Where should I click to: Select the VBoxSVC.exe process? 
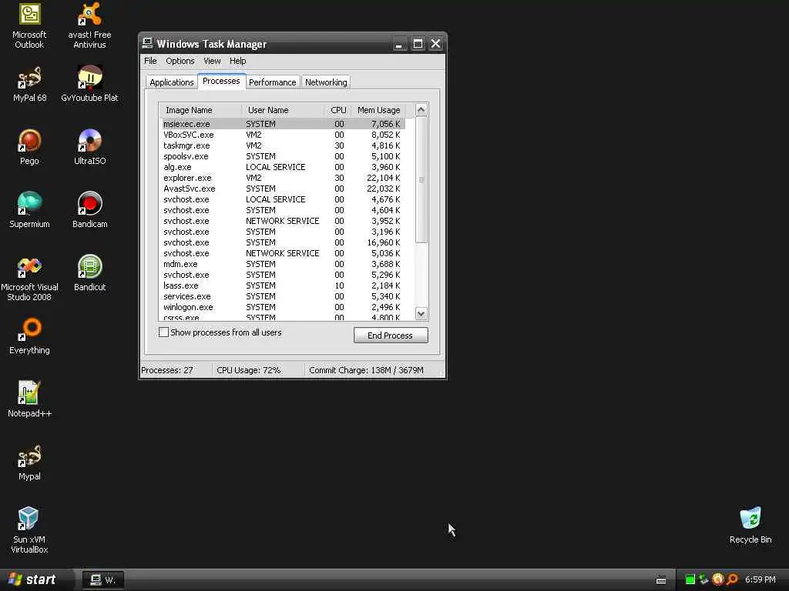pyautogui.click(x=283, y=135)
